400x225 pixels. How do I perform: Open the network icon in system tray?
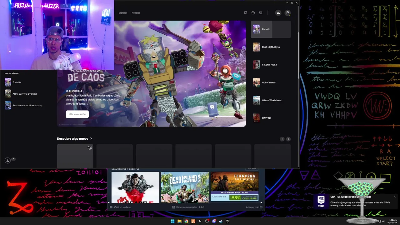(x=380, y=221)
